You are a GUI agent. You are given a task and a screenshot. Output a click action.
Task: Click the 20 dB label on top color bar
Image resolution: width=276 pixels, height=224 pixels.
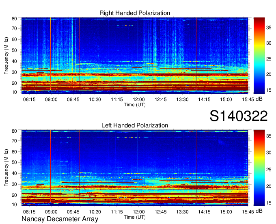click(269, 74)
